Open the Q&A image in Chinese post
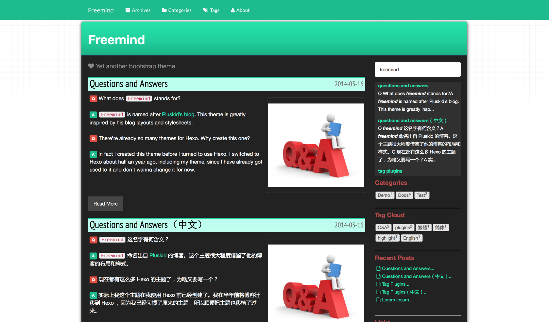The image size is (549, 322). coord(316,283)
